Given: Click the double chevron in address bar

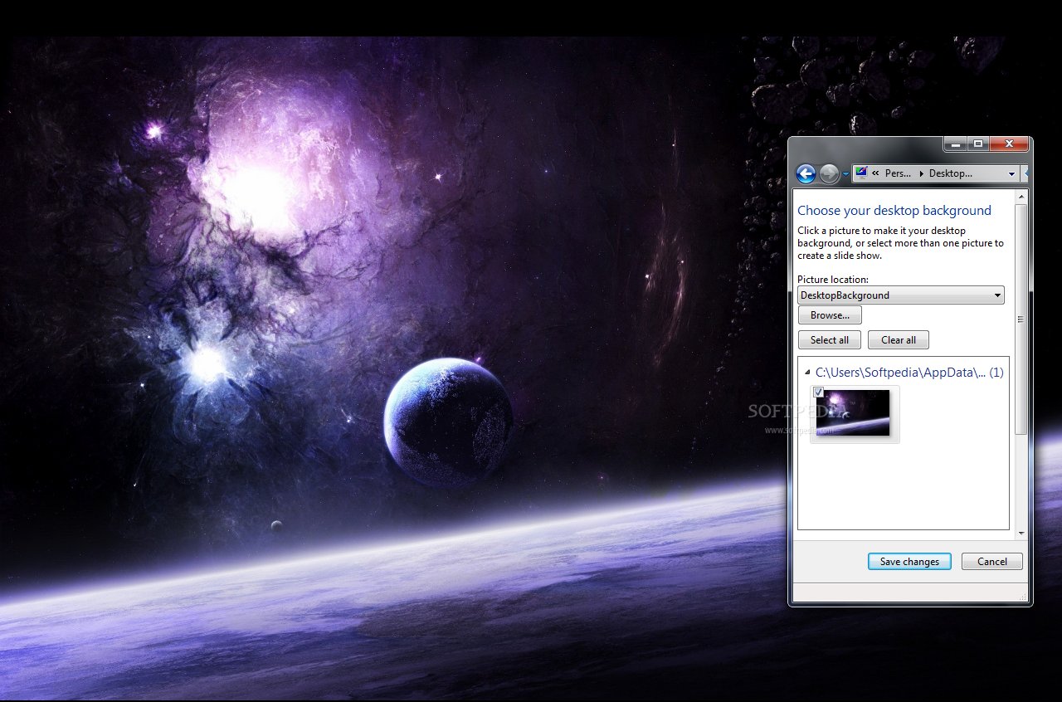Looking at the screenshot, I should pyautogui.click(x=875, y=173).
